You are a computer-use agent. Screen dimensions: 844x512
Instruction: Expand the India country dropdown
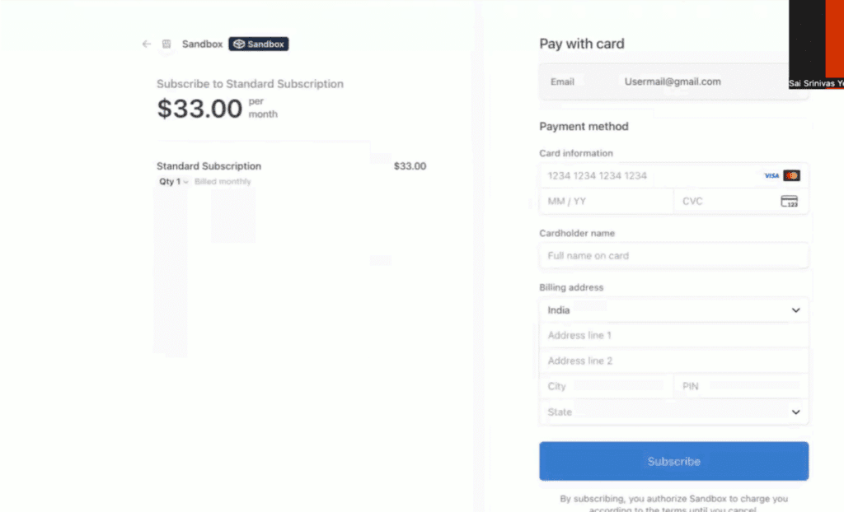coord(673,310)
